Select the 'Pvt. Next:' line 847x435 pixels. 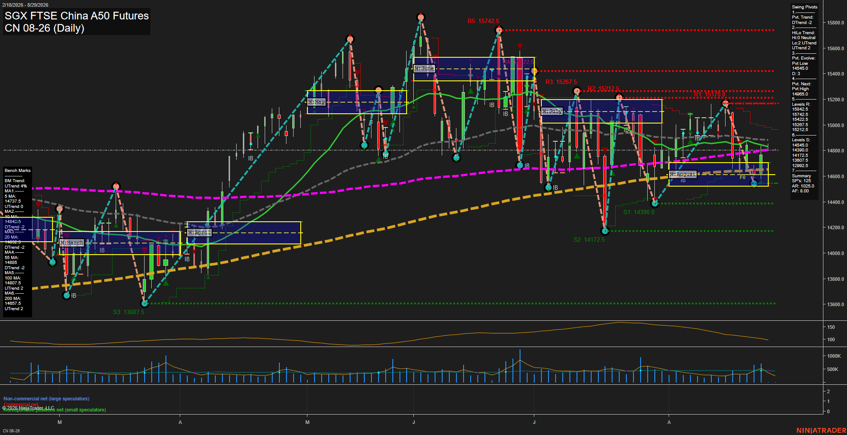(x=801, y=84)
